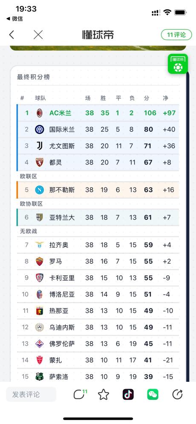
Task: Tap the green 懂球帝 floating football icon
Action: (178, 64)
